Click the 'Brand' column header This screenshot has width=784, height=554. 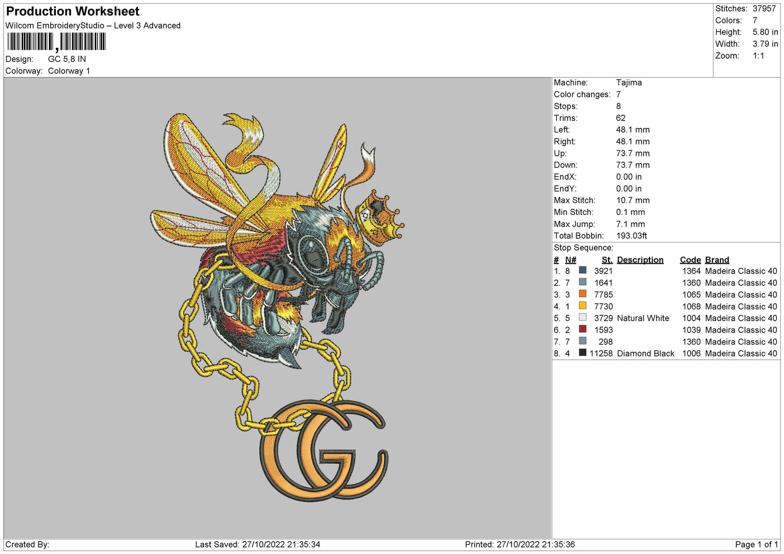point(717,260)
